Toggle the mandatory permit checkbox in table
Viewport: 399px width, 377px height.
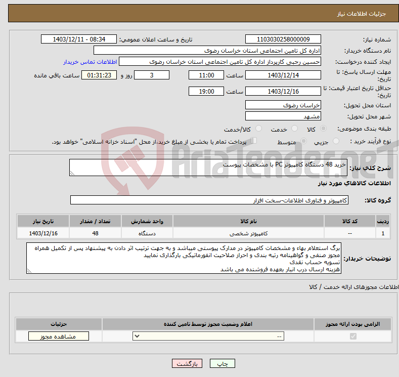tap(352, 337)
